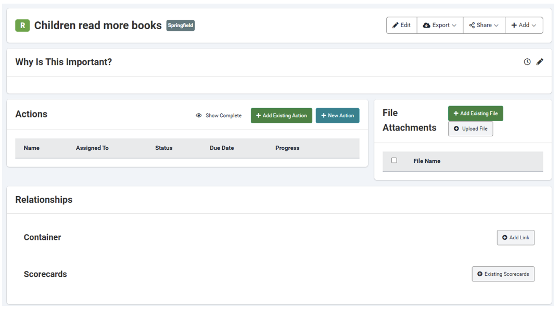560x309 pixels.
Task: Click the Springfield tag badge
Action: (x=181, y=25)
